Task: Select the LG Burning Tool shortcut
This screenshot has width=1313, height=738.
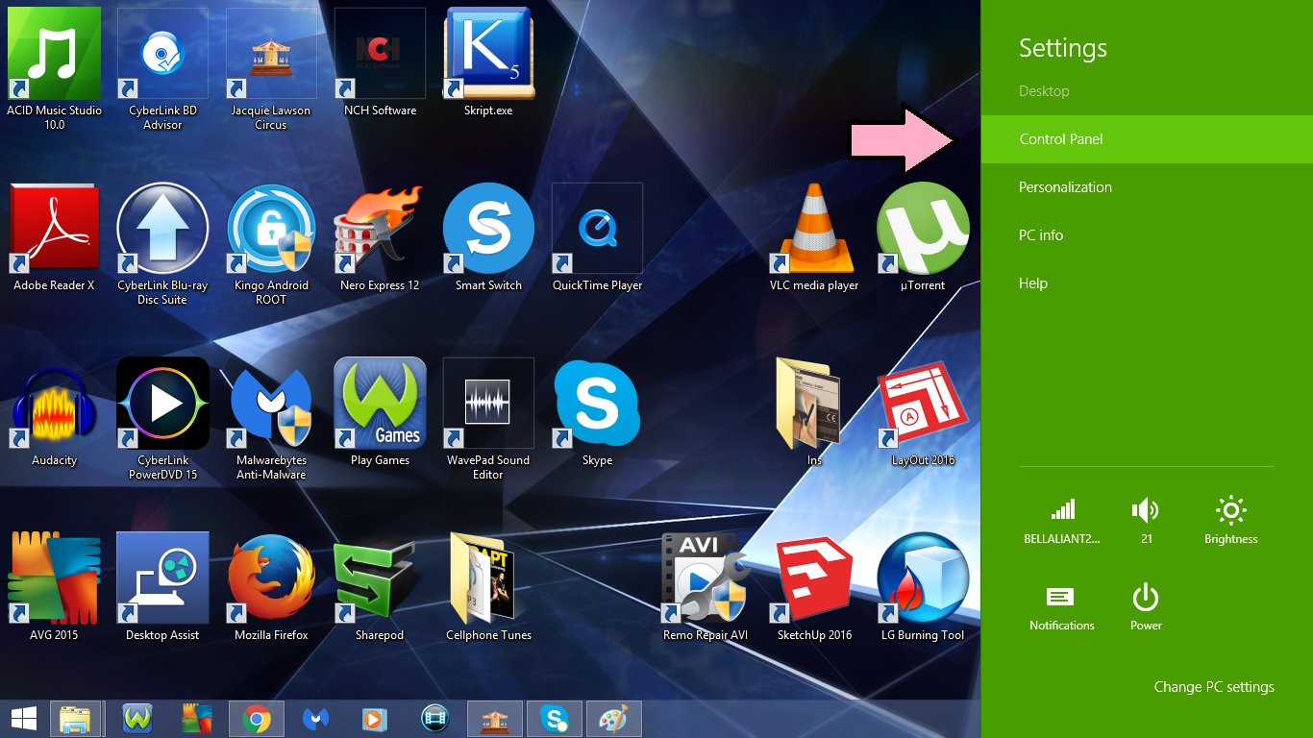Action: tap(923, 587)
